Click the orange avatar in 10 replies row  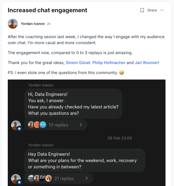(x=37, y=125)
